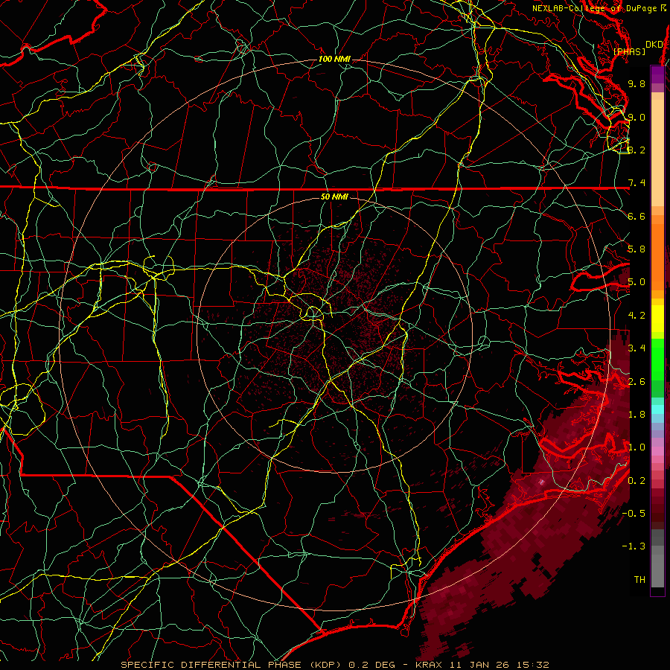Click the 2.6 value on the scale
Screen dimensions: 670x670
[636, 382]
